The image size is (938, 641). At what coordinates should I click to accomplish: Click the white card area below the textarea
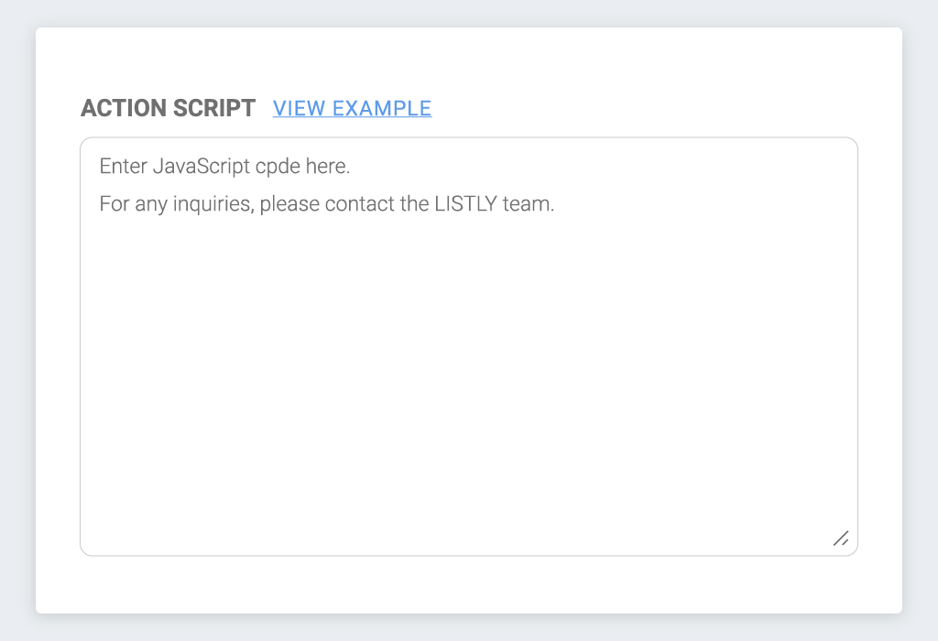pos(469,584)
